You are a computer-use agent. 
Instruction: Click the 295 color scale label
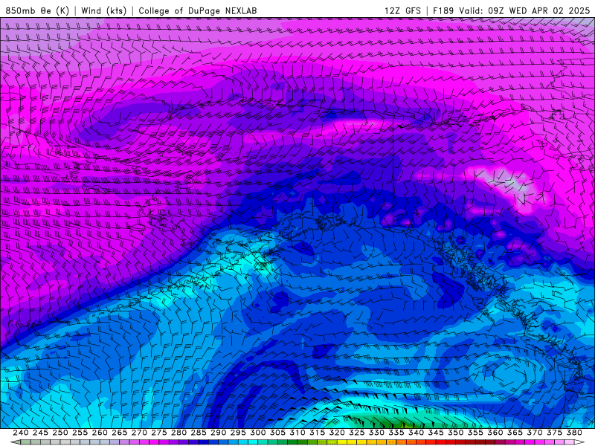coord(238,433)
